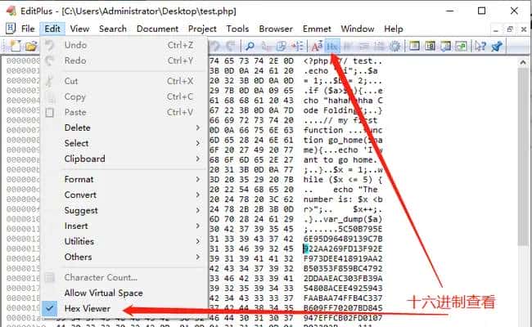Choose Redo in the Edit menu
Viewport: 532px width, 327px height.
[124, 60]
